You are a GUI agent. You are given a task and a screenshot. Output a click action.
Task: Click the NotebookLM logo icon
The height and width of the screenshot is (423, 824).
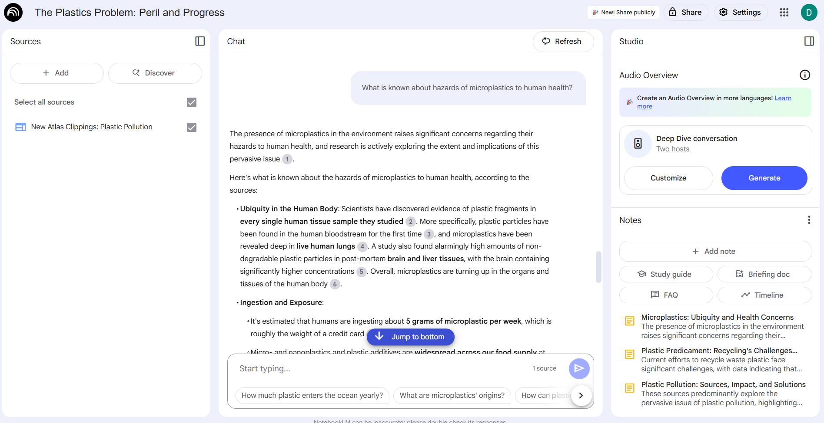click(13, 12)
